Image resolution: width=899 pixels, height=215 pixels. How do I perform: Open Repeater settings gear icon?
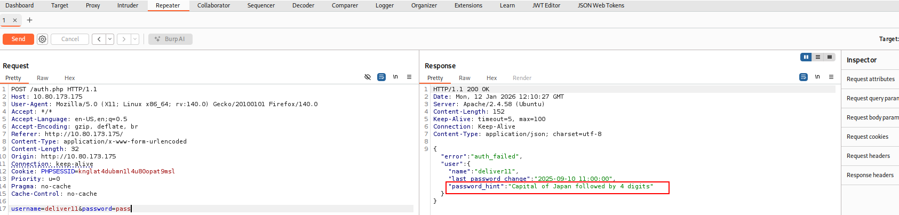coord(43,39)
